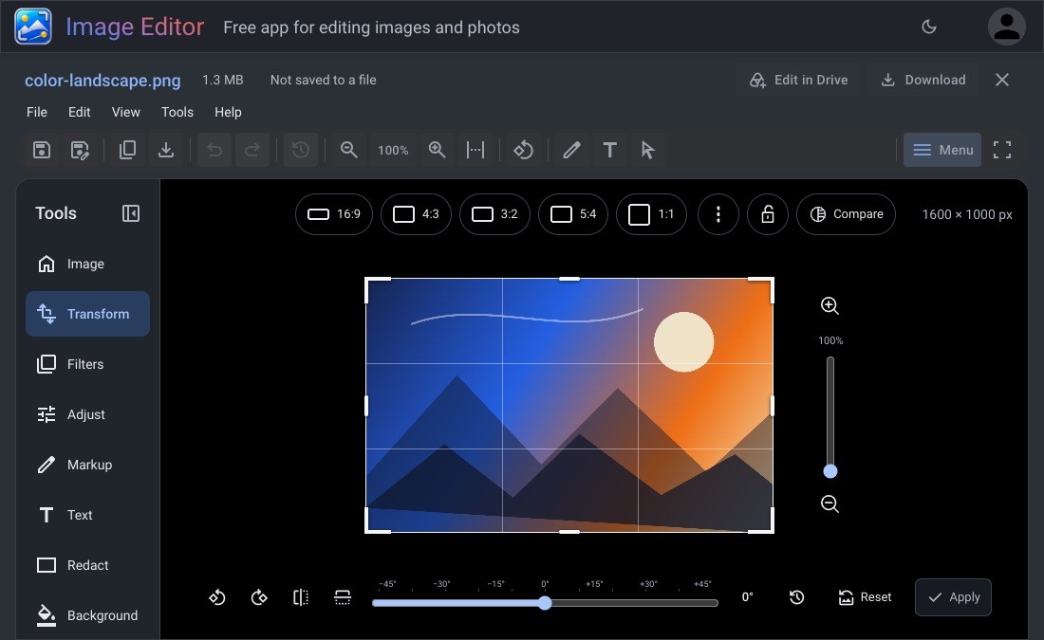Screen dimensions: 1044x640
Task: Open the Redact tool
Action: click(88, 565)
